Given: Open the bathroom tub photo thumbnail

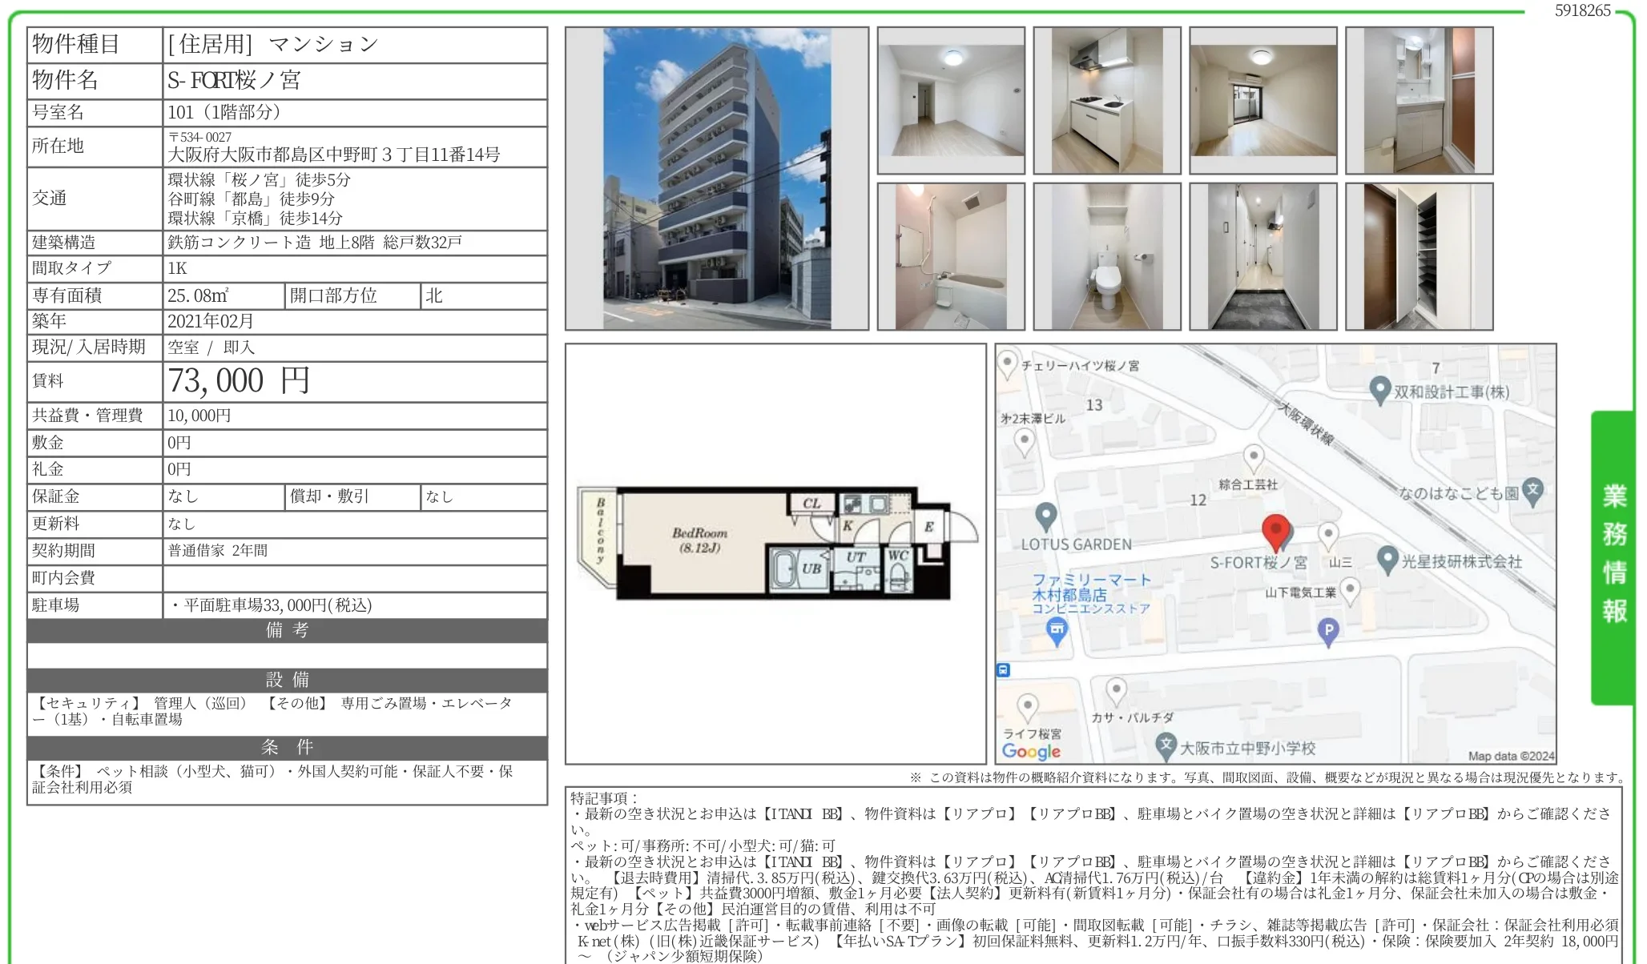Looking at the screenshot, I should click(x=950, y=256).
